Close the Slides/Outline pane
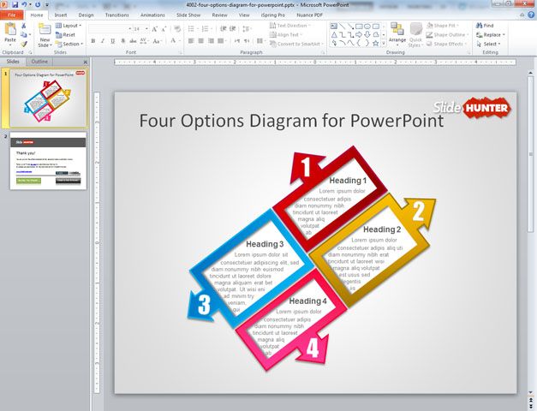Screen dimensions: 537x411 [86, 62]
